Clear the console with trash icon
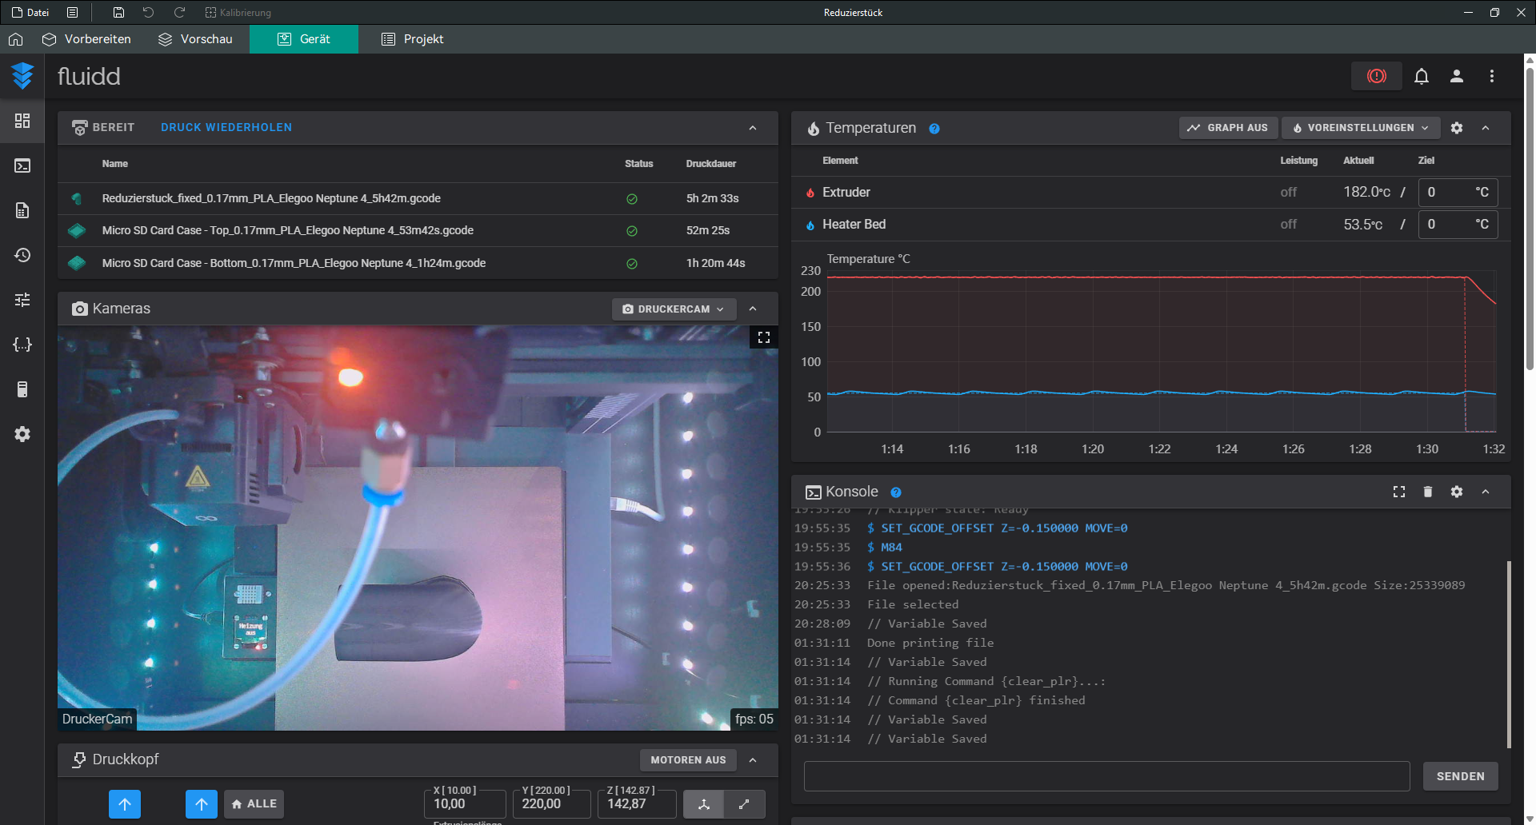Screen dimensions: 1536x825 coord(1428,492)
